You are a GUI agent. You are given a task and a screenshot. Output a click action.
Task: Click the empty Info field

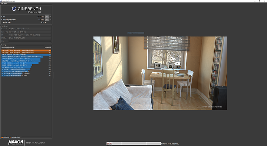30,41
